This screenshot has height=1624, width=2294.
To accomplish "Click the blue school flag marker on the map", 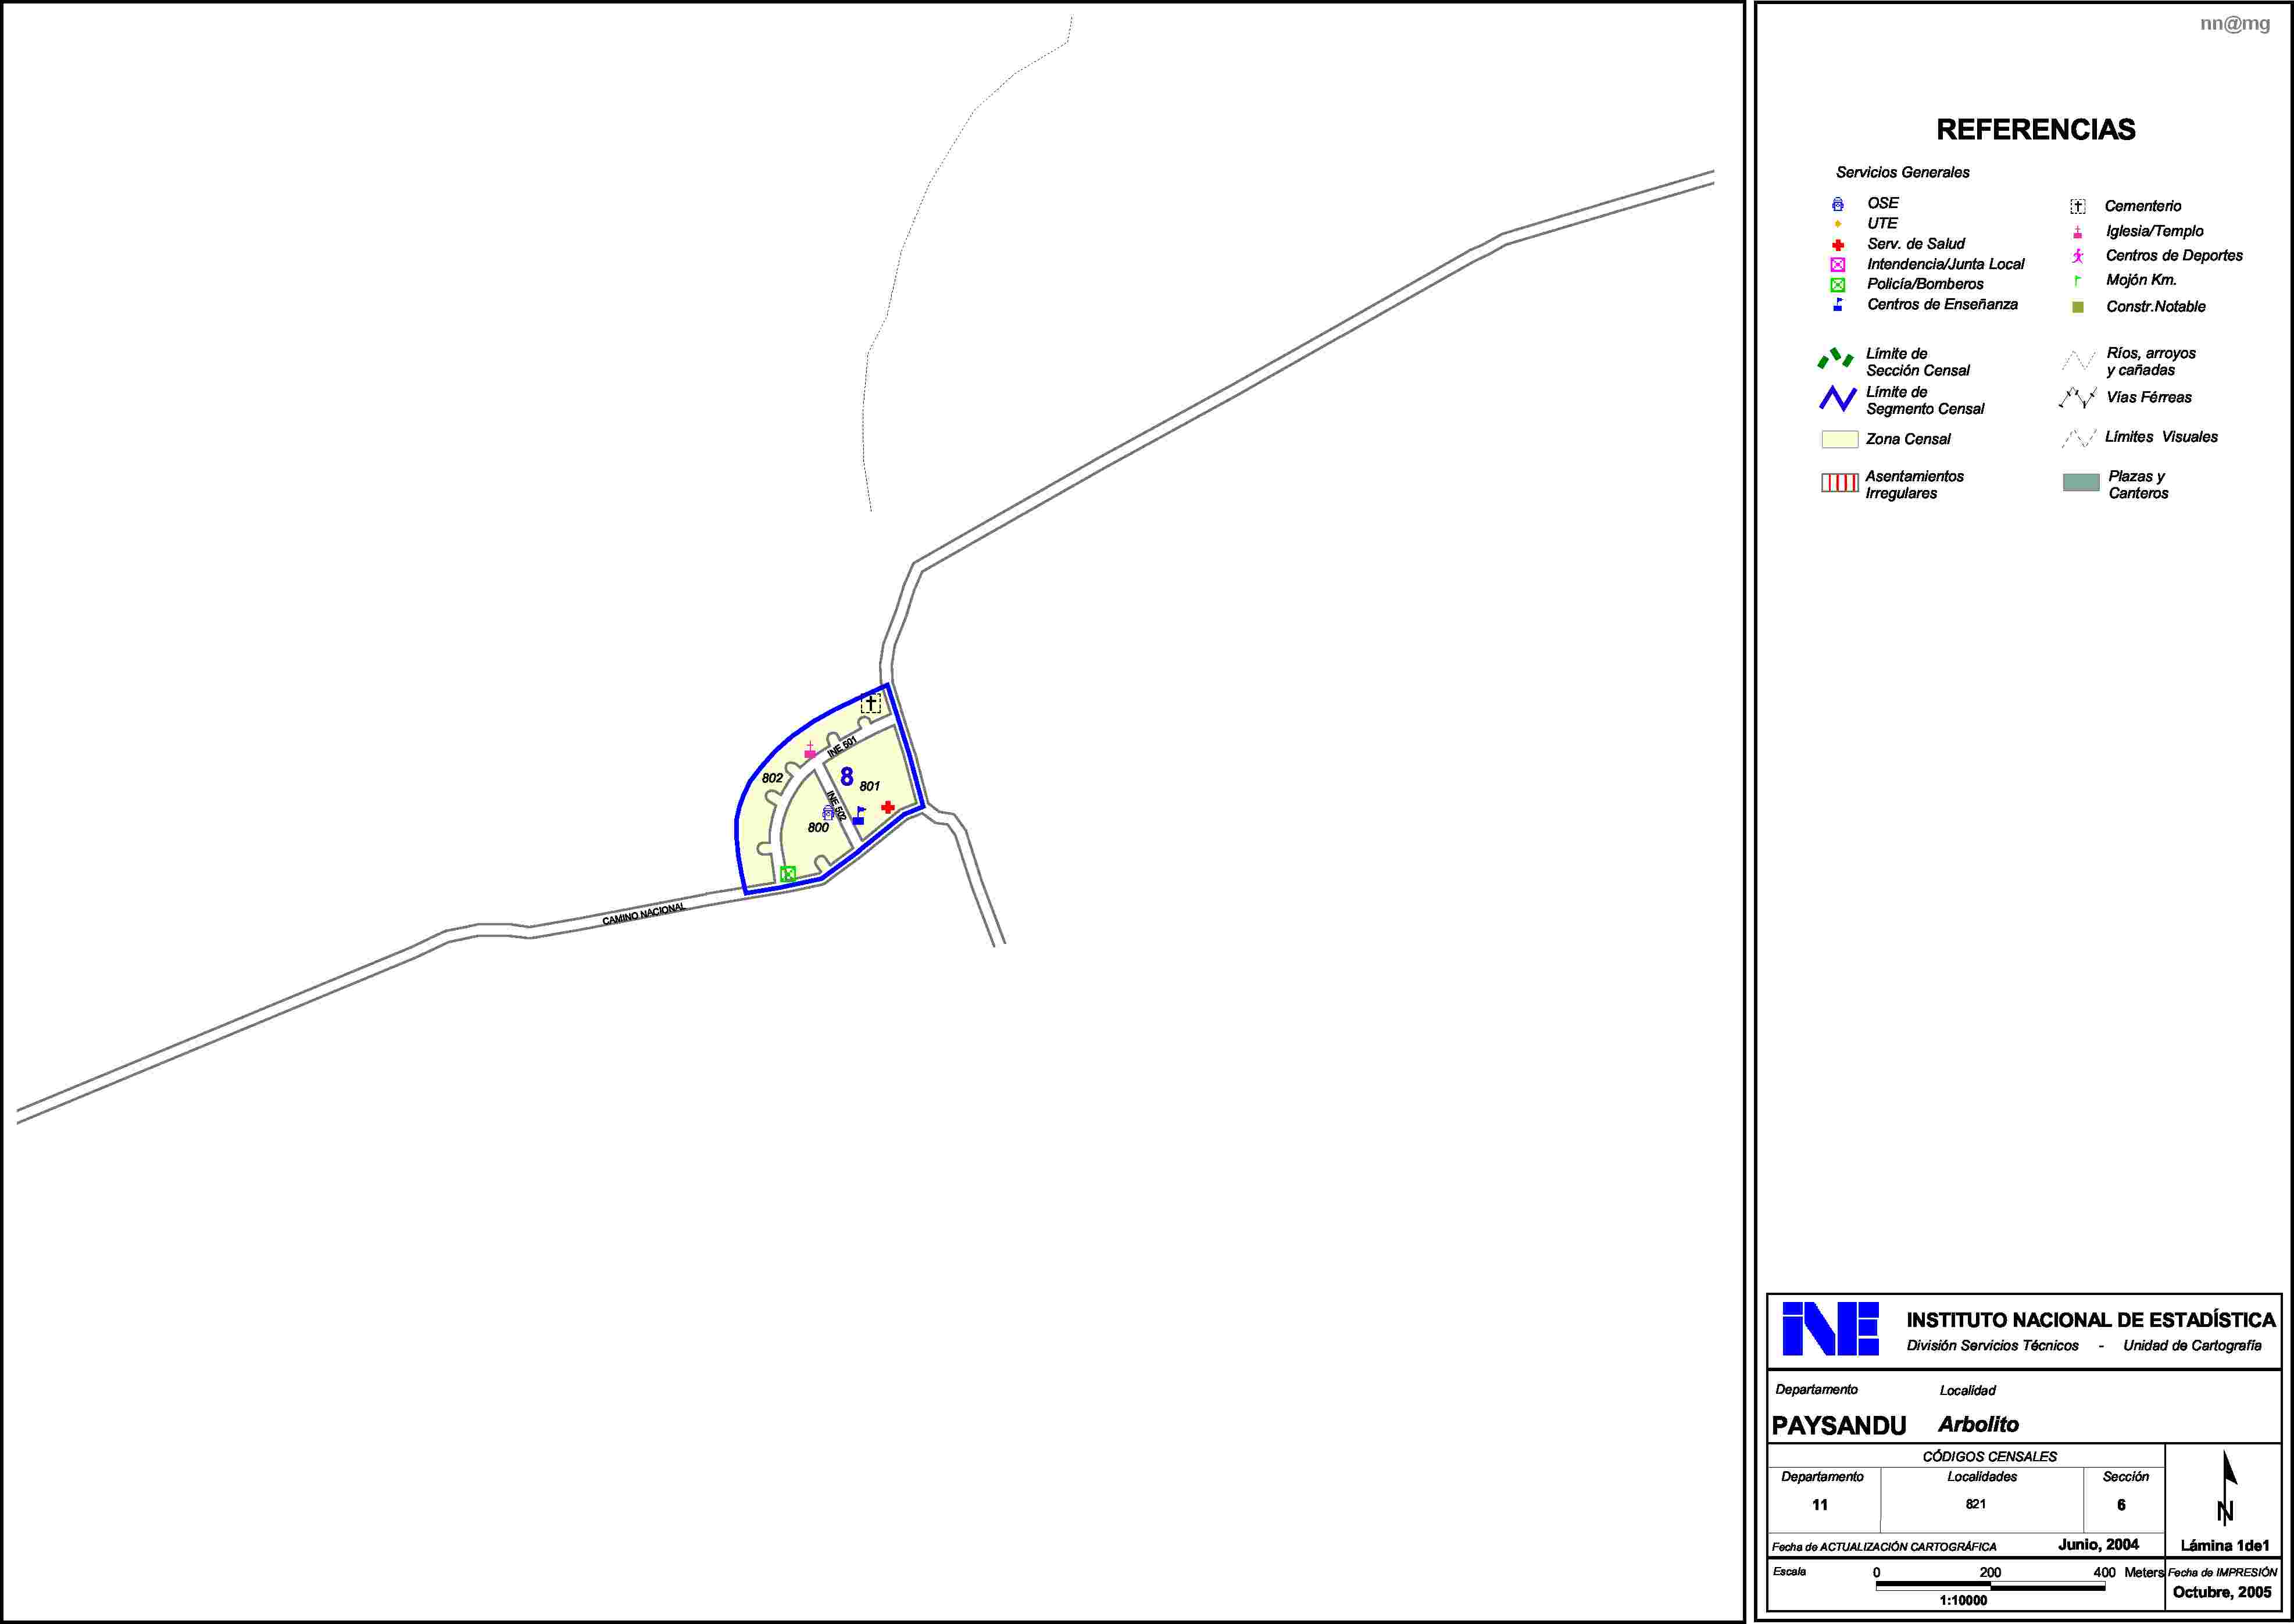I will pos(859,816).
